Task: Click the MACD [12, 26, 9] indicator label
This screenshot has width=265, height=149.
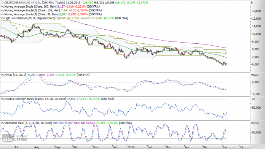Action: coord(15,75)
